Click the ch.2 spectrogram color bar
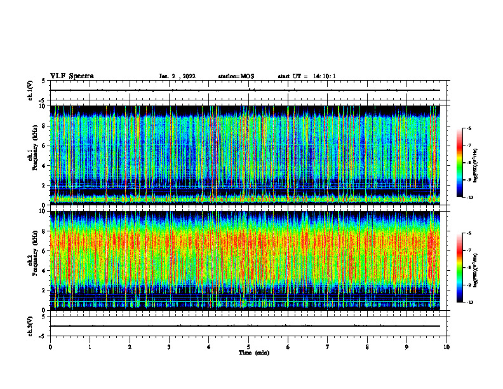503x389 pixels. click(459, 268)
